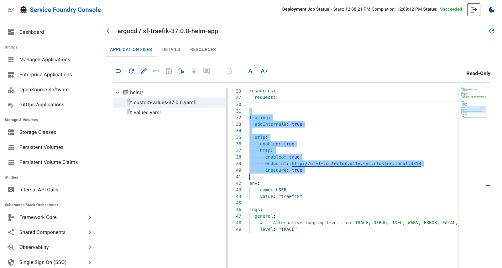Decrease editor font size with A- icon

[x=251, y=71]
